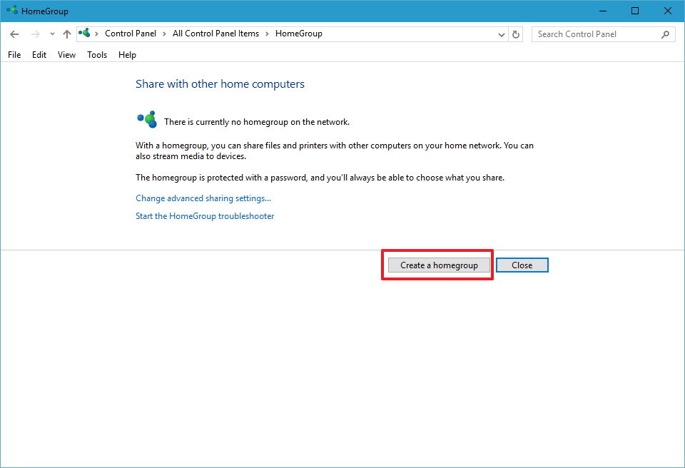
Task: Open the address bar dropdown arrow
Action: pos(502,34)
